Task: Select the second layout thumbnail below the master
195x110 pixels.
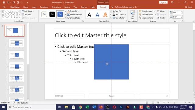Action: click(x=16, y=55)
